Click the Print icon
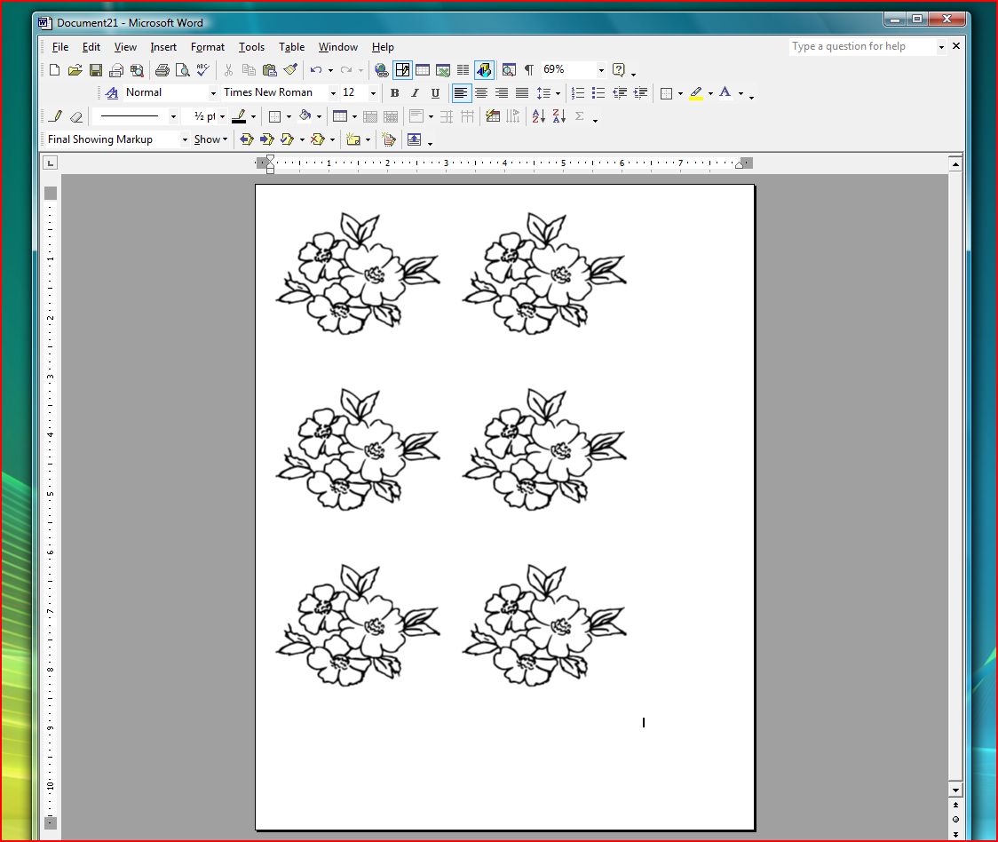 pos(162,70)
